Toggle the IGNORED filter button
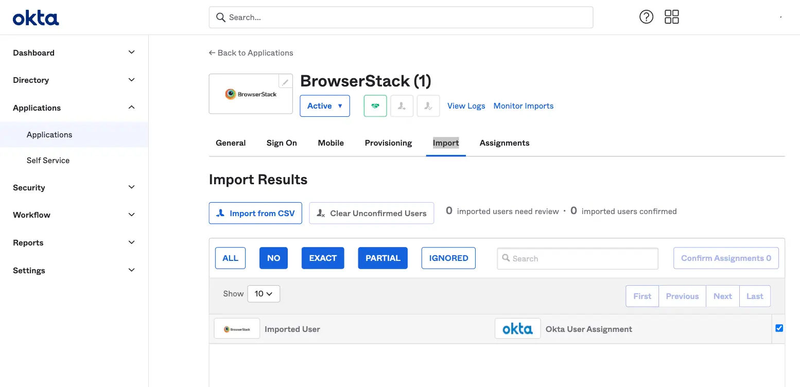This screenshot has width=800, height=387. [x=448, y=258]
